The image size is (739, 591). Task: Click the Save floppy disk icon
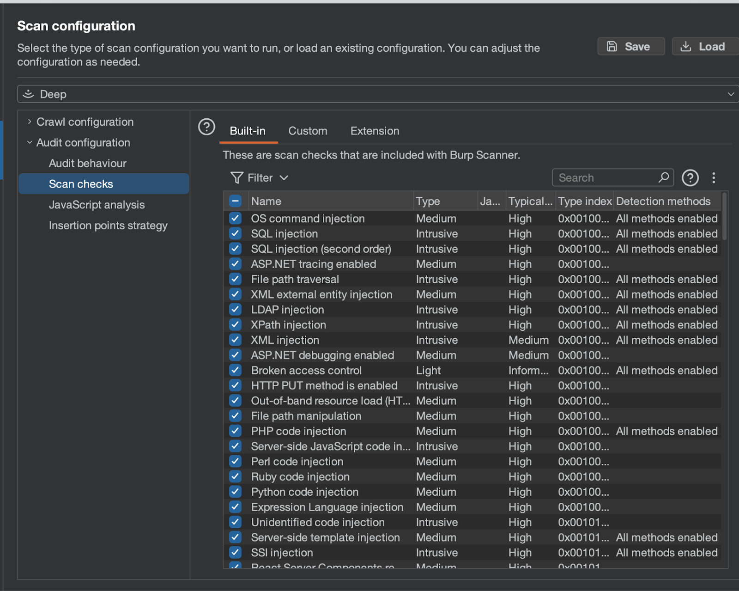pos(612,46)
